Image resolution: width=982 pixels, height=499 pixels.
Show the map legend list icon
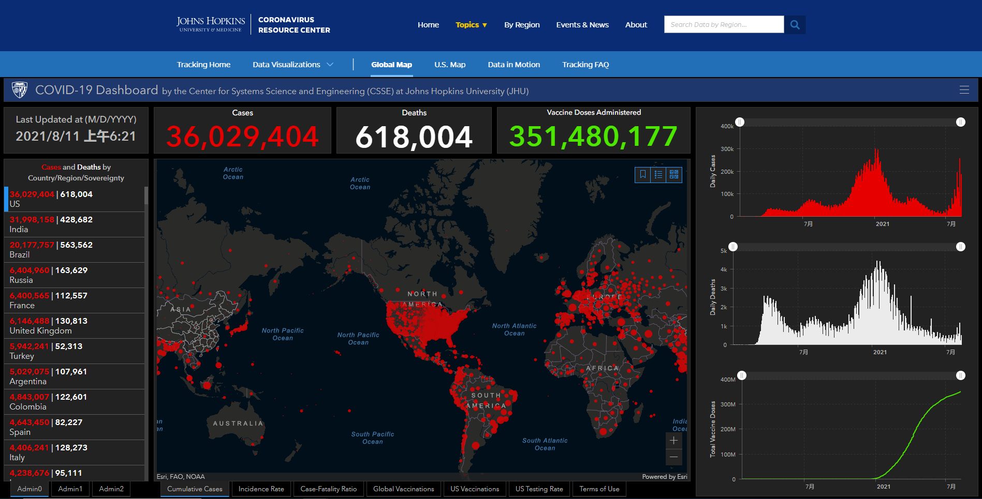point(658,175)
